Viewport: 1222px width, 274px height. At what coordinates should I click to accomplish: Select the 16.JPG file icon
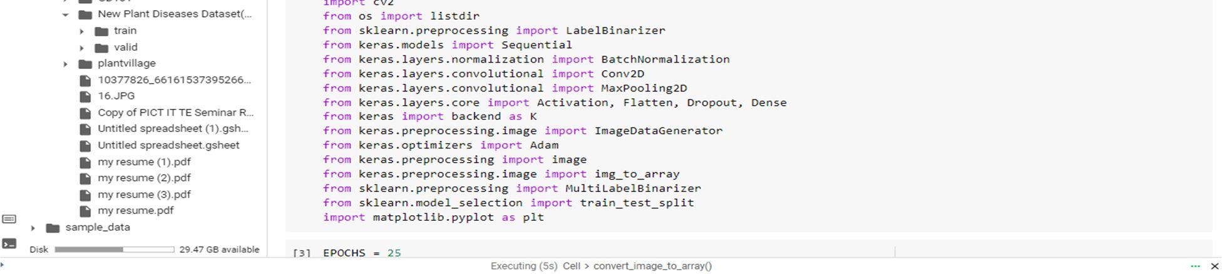[x=85, y=96]
